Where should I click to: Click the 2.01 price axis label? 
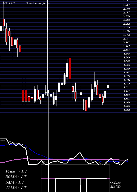[x=127, y=50]
